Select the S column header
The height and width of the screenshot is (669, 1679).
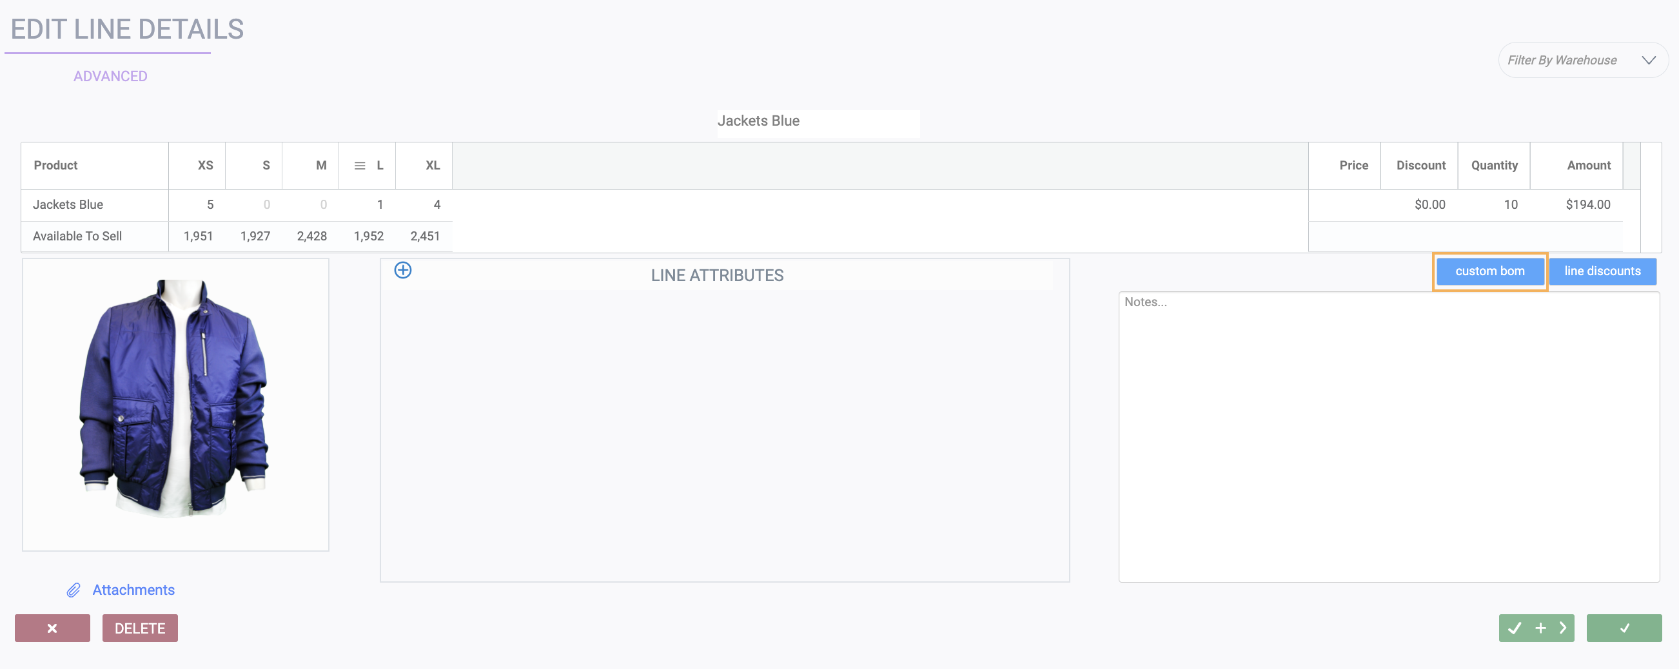pyautogui.click(x=254, y=166)
